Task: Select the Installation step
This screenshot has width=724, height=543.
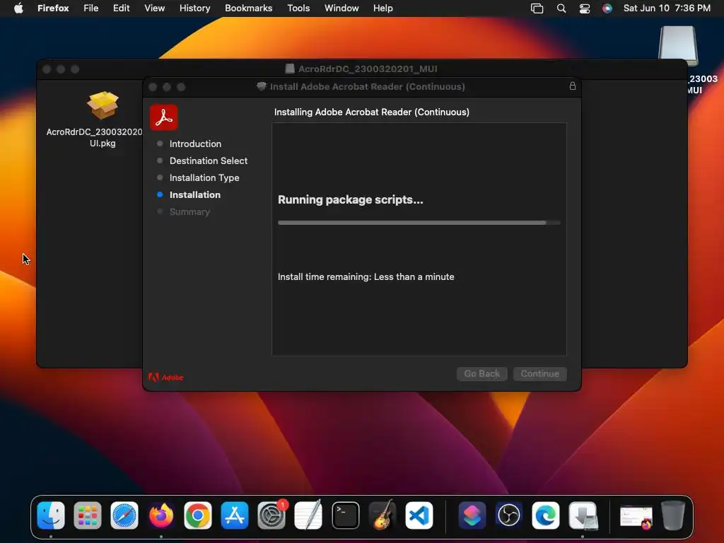Action: click(x=195, y=195)
